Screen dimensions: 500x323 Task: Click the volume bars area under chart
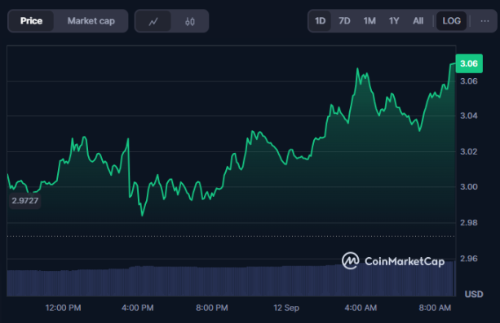[231, 281]
